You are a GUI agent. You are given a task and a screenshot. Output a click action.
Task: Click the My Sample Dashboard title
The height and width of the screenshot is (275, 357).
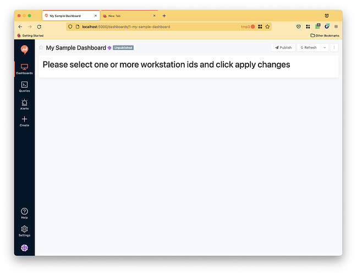[x=76, y=48]
